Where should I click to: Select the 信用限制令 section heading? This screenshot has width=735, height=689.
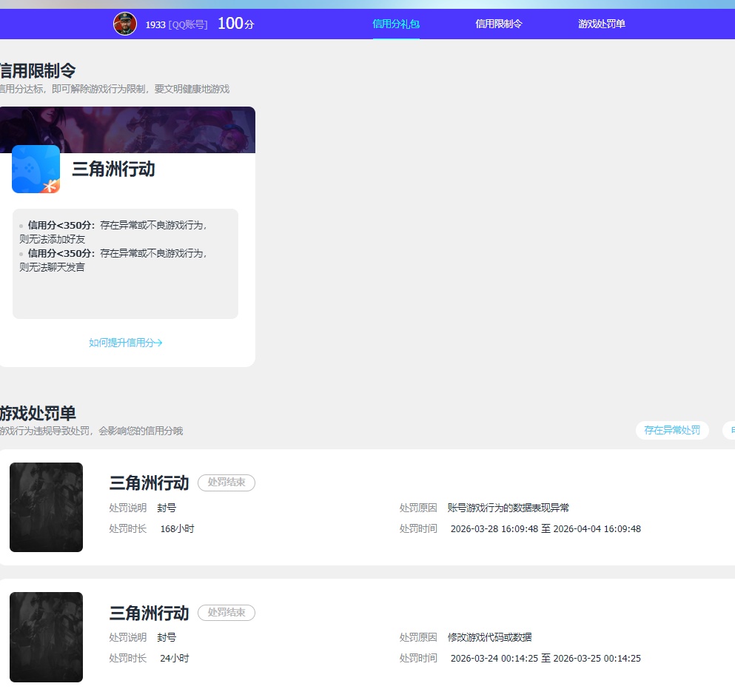[x=38, y=71]
